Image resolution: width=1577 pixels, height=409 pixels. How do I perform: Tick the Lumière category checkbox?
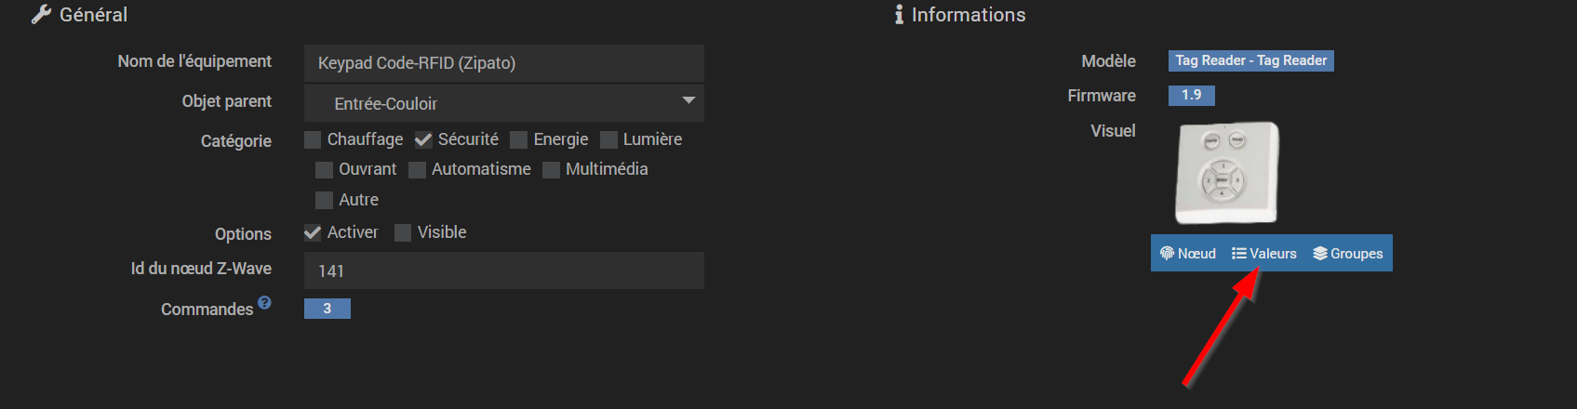tap(608, 140)
